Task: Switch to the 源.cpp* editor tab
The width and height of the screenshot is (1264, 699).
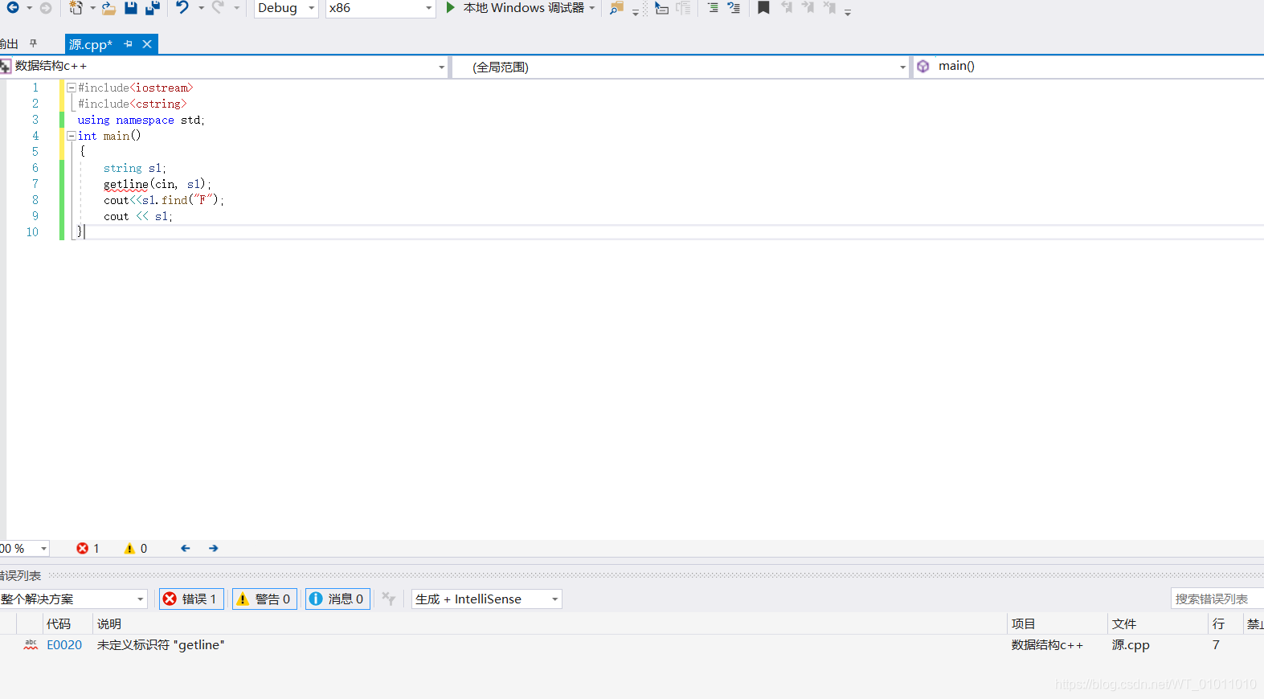Action: click(91, 44)
